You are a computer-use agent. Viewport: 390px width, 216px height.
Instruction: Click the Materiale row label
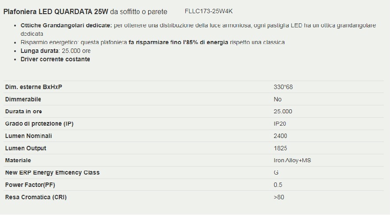[x=18, y=160]
